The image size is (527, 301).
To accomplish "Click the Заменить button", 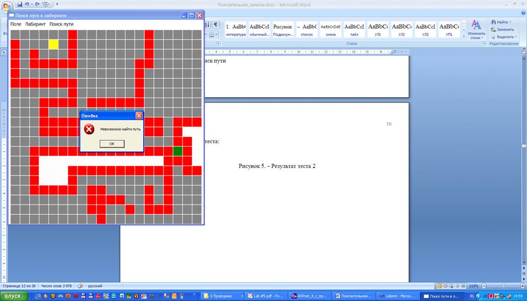I will click(x=504, y=30).
